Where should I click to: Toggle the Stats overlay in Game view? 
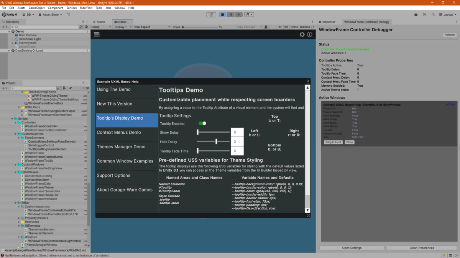pos(294,27)
